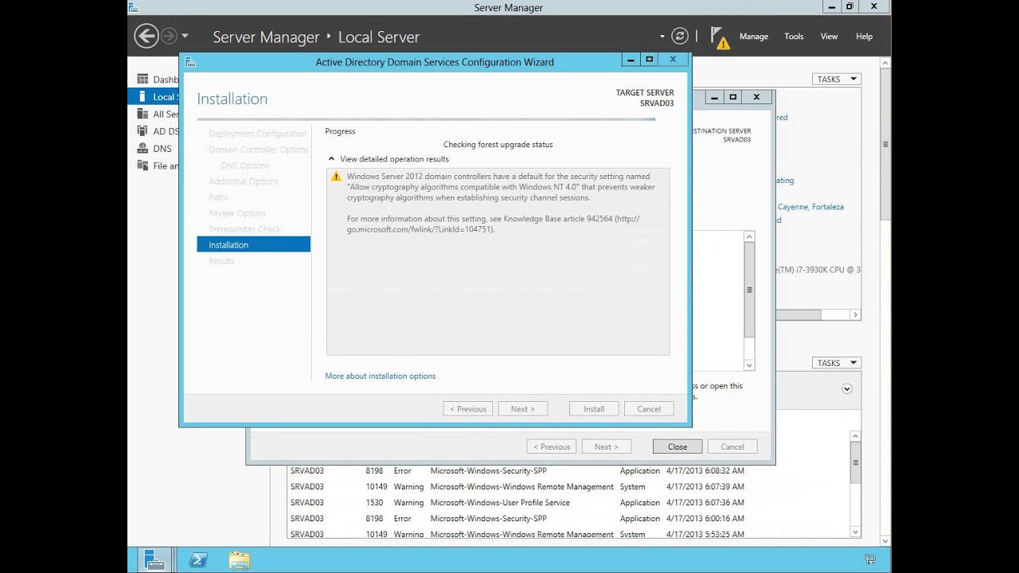Select Installation step in wizard sidebar

point(254,245)
